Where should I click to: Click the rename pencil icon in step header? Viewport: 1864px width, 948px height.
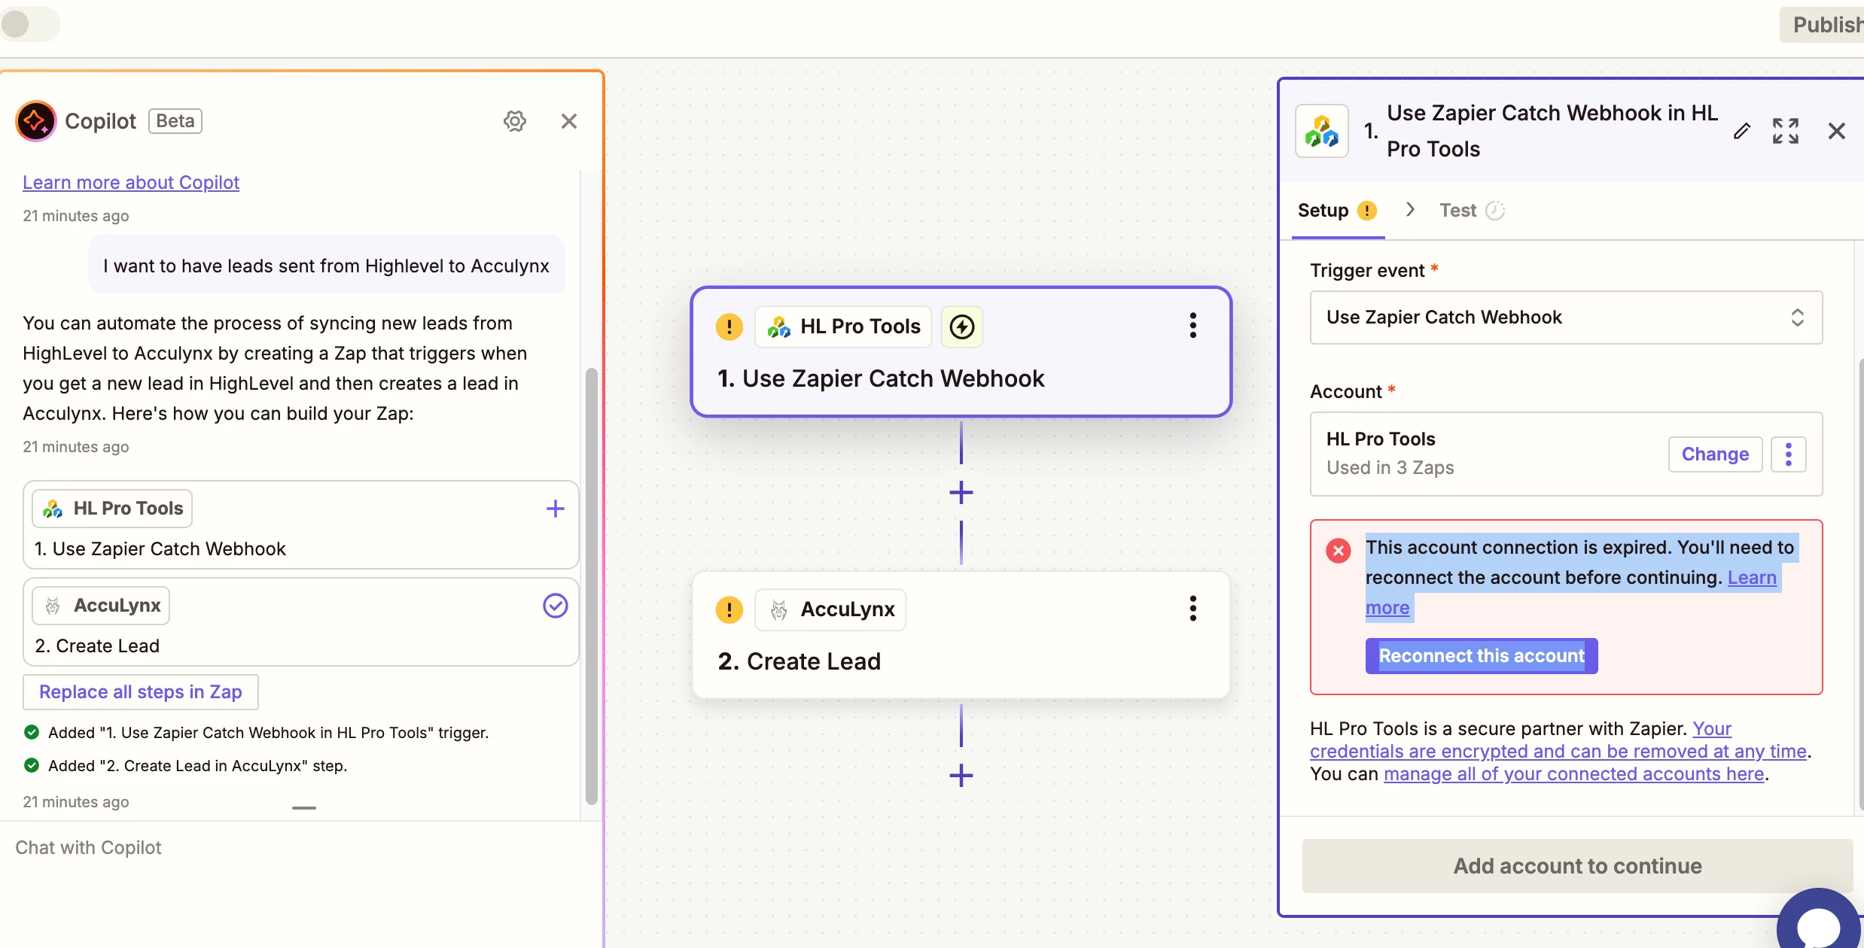coord(1741,131)
